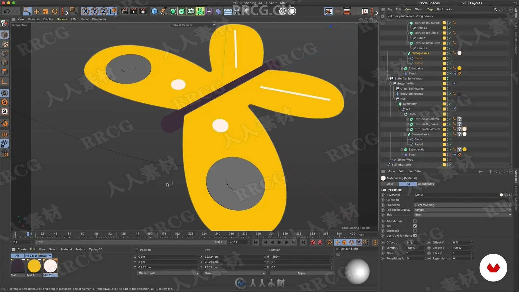Open the Projection UVW Mapping dropdown
This screenshot has width=519, height=292.
[462, 205]
